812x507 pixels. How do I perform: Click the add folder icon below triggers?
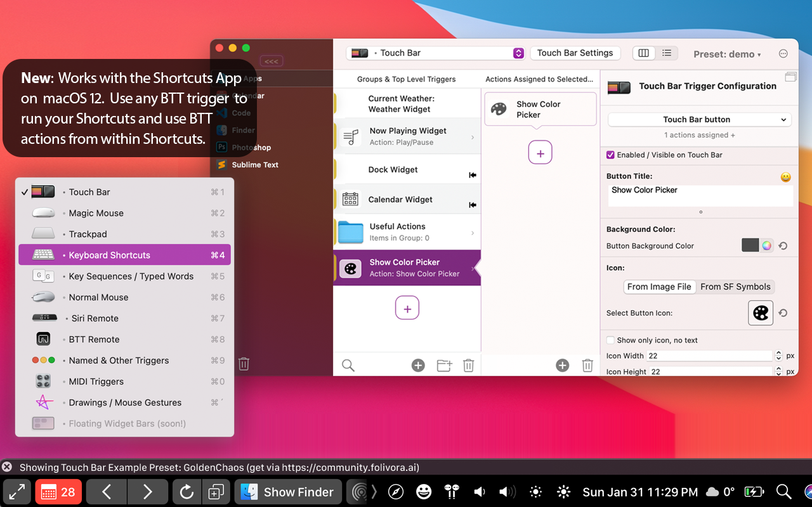tap(444, 365)
